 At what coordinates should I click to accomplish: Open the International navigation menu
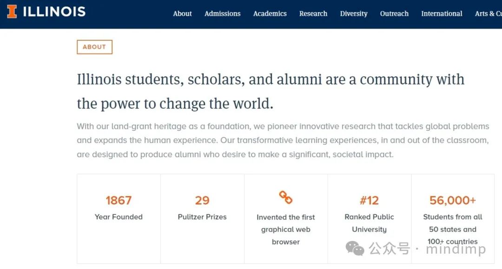click(x=442, y=13)
